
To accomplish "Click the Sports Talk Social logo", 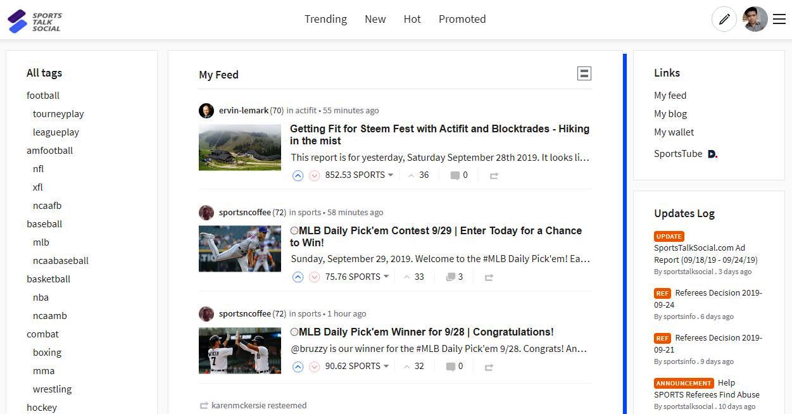I will (35, 21).
